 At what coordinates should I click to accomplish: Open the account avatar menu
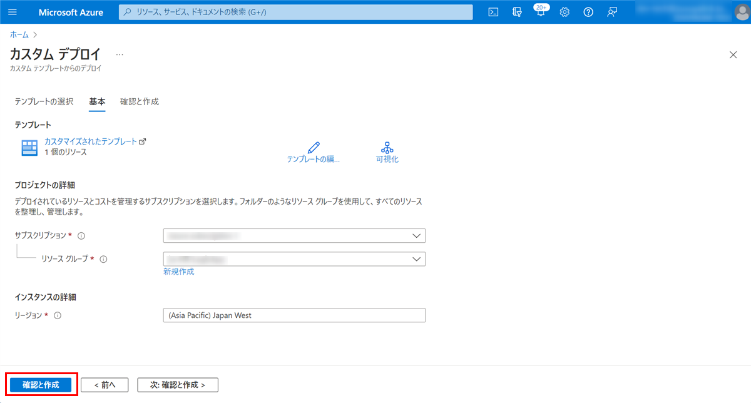[x=742, y=12]
